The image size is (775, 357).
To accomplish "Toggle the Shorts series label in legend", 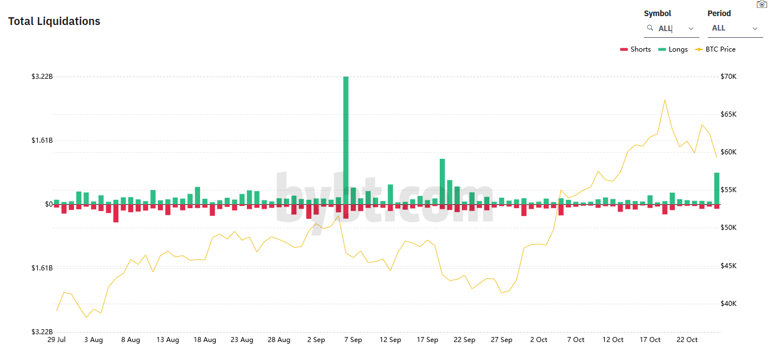I will (640, 49).
